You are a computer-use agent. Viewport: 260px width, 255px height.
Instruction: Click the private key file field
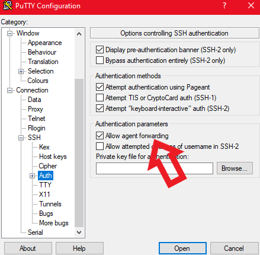coord(155,168)
